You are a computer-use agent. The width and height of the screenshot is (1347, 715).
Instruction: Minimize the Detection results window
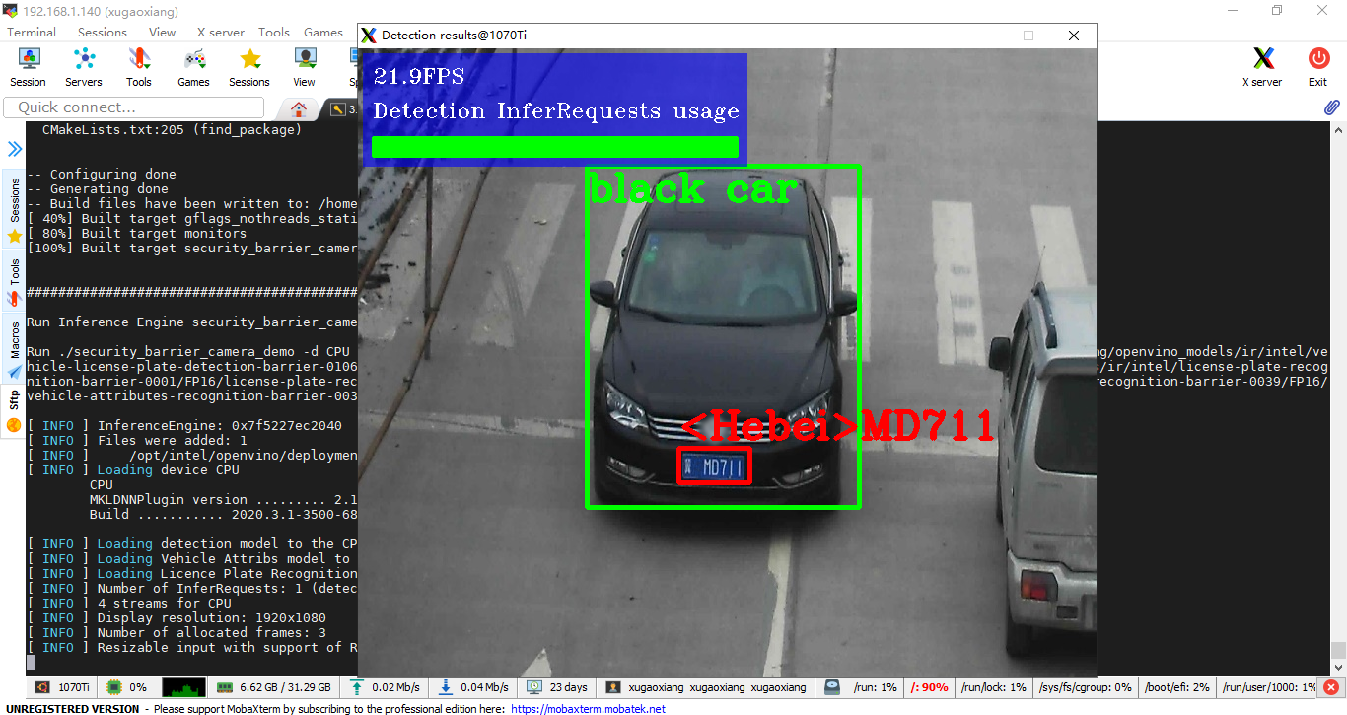pyautogui.click(x=983, y=36)
